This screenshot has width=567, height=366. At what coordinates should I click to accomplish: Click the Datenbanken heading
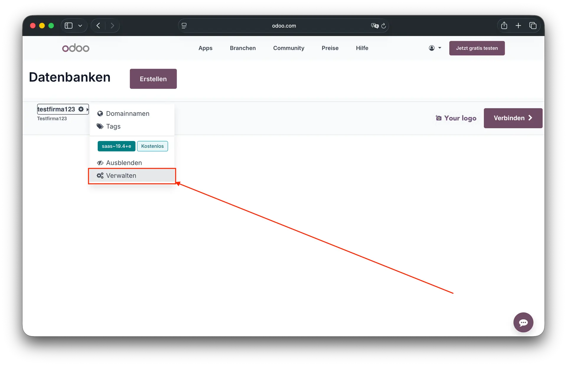pyautogui.click(x=70, y=77)
